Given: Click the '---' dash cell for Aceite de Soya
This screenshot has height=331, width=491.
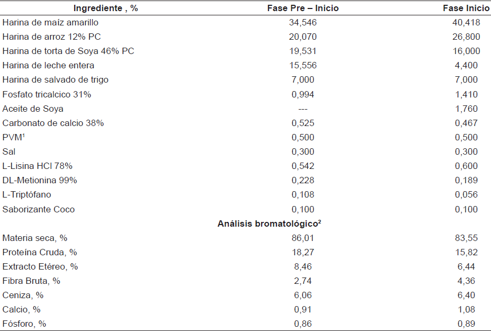Looking at the screenshot, I should (302, 109).
